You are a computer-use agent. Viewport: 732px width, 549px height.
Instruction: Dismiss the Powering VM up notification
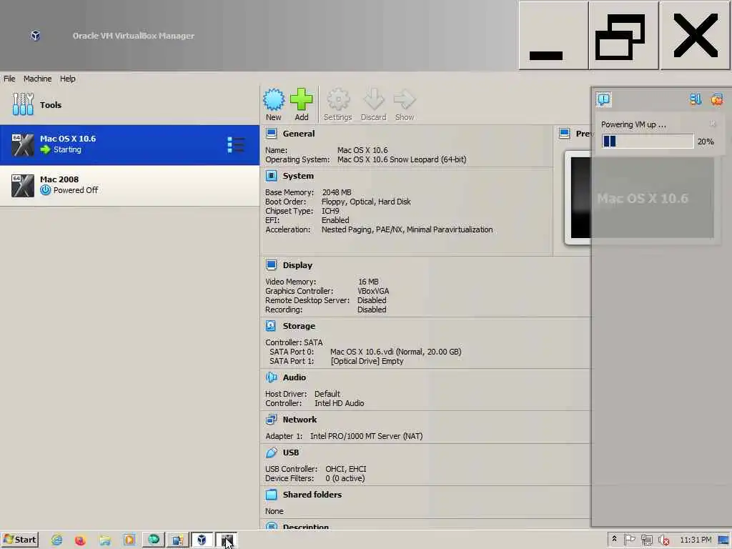tap(713, 124)
